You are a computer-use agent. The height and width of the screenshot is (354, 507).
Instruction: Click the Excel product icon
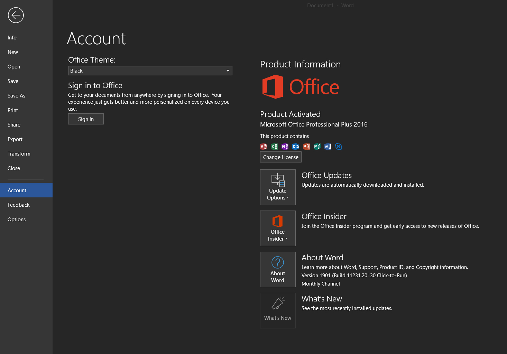coord(274,147)
